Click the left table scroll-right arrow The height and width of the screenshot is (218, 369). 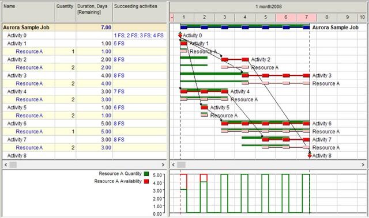pos(163,165)
